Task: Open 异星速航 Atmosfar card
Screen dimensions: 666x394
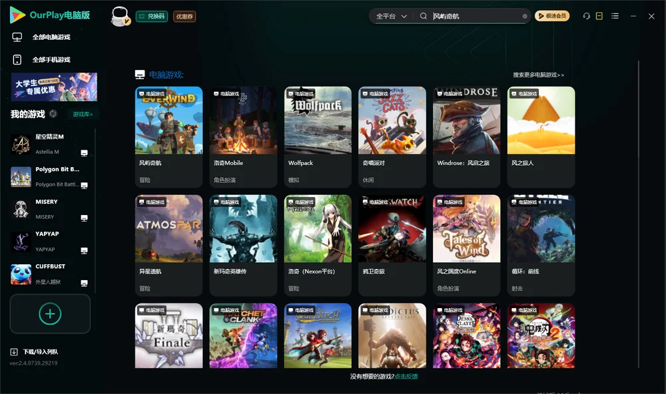Action: click(168, 246)
